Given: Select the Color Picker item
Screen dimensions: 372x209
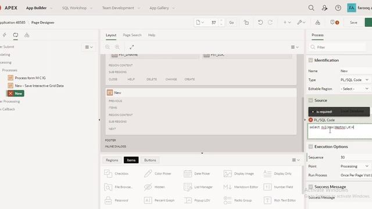Looking at the screenshot, I should tap(158, 174).
